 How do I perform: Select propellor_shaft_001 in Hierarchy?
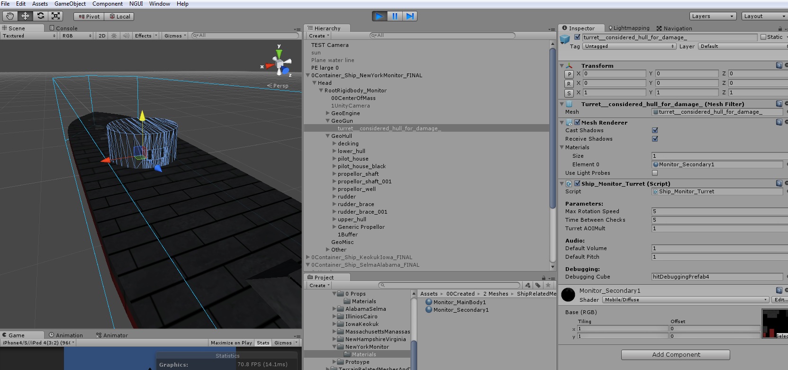[364, 181]
